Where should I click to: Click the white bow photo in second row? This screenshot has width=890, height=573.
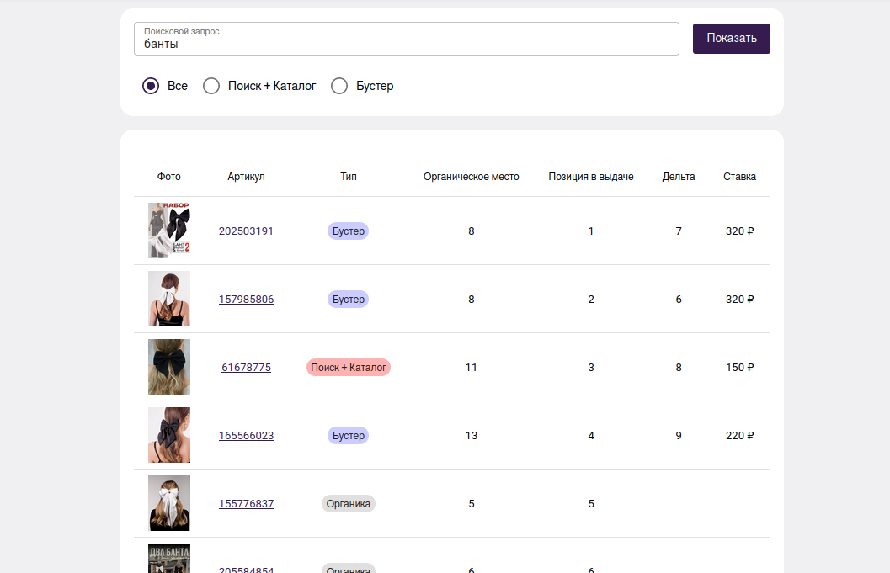click(x=169, y=299)
